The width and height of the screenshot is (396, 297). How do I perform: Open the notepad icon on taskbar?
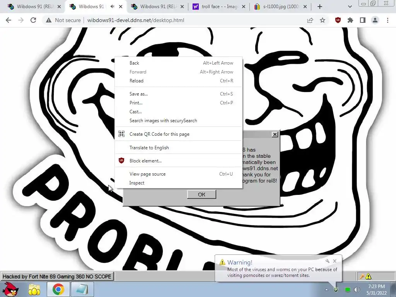[82, 289]
